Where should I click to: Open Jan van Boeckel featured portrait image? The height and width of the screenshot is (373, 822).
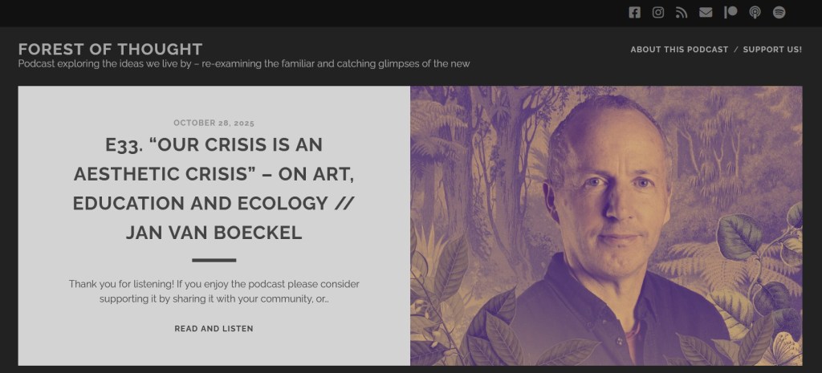pyautogui.click(x=606, y=225)
